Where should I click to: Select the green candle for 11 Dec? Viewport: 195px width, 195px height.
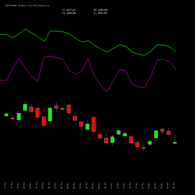pyautogui.click(x=112, y=140)
